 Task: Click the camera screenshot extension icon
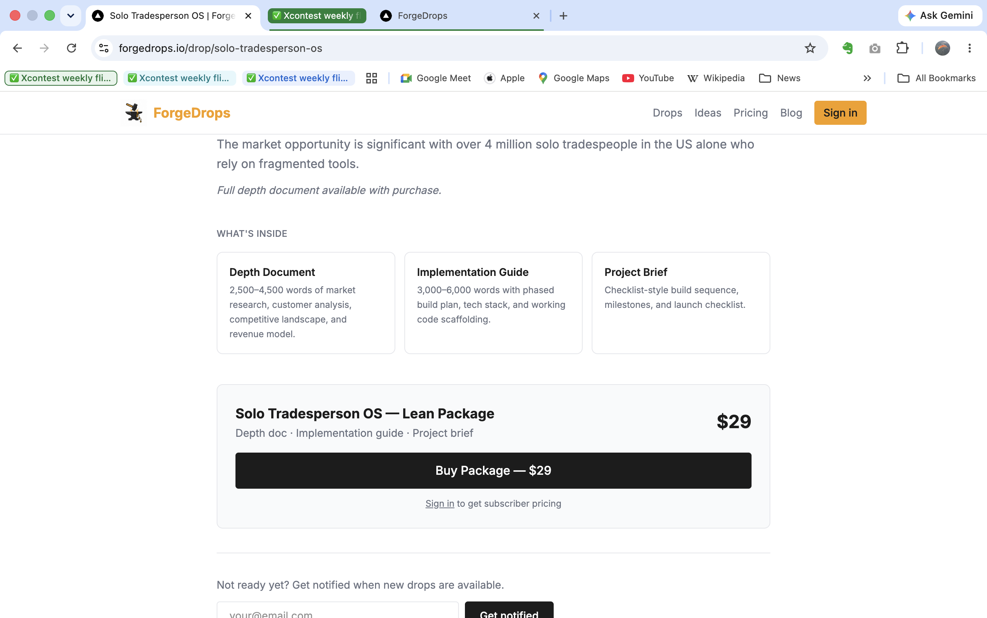(875, 48)
